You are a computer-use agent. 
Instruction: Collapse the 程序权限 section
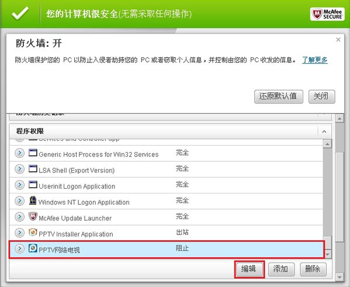(324, 132)
